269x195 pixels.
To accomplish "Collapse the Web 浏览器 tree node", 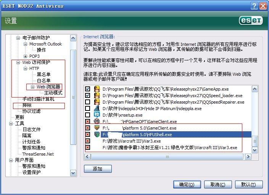I will [32, 87].
